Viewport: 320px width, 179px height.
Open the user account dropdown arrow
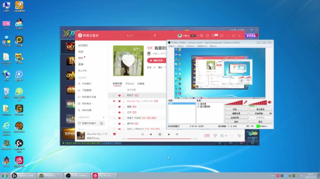pyautogui.click(x=198, y=36)
